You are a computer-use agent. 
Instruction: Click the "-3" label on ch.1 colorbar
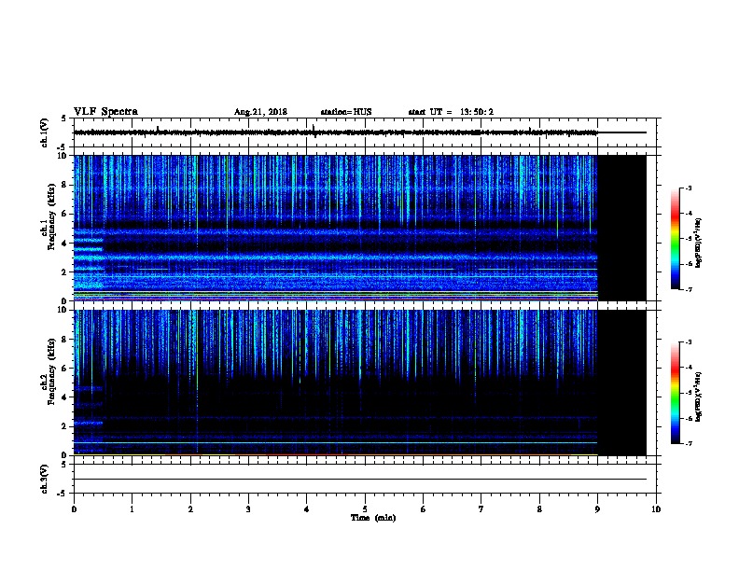[x=688, y=188]
